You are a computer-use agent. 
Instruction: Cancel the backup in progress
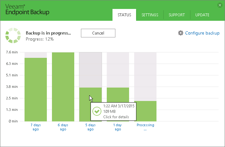click(x=98, y=33)
